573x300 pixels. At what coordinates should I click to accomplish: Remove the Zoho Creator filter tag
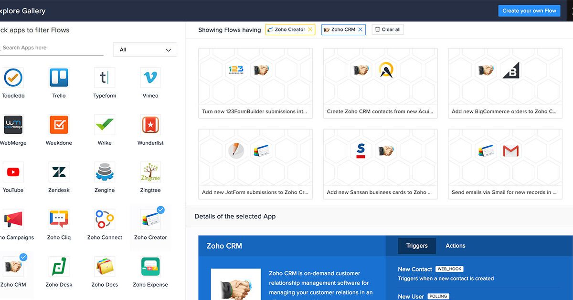(x=310, y=30)
